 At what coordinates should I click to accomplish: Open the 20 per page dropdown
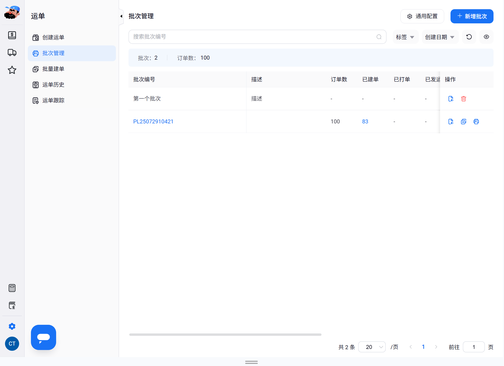pyautogui.click(x=372, y=347)
